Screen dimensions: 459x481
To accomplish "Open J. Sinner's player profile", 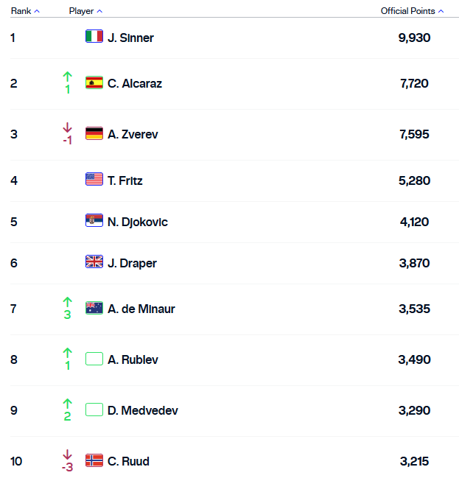I will tap(130, 38).
